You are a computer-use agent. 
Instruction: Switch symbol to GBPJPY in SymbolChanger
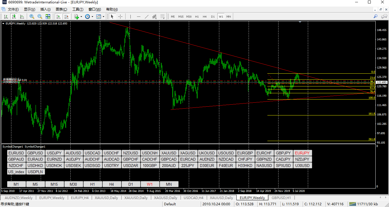(284, 153)
